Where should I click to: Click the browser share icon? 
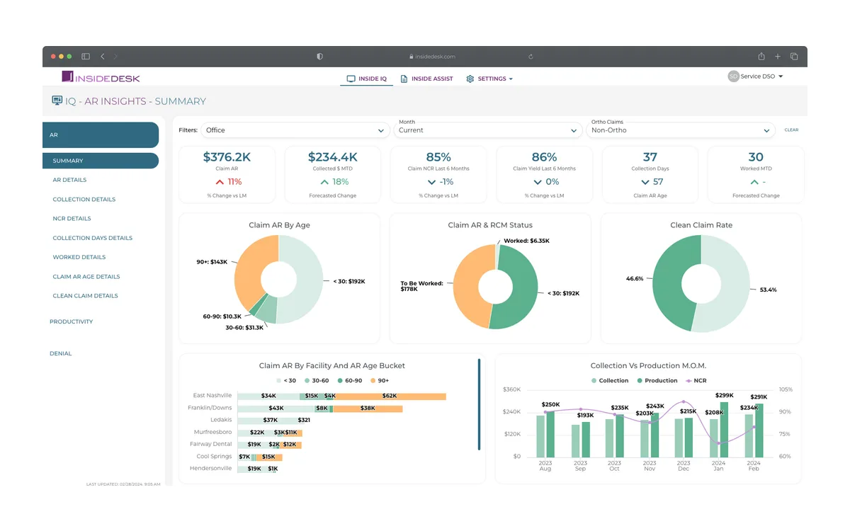pos(761,57)
